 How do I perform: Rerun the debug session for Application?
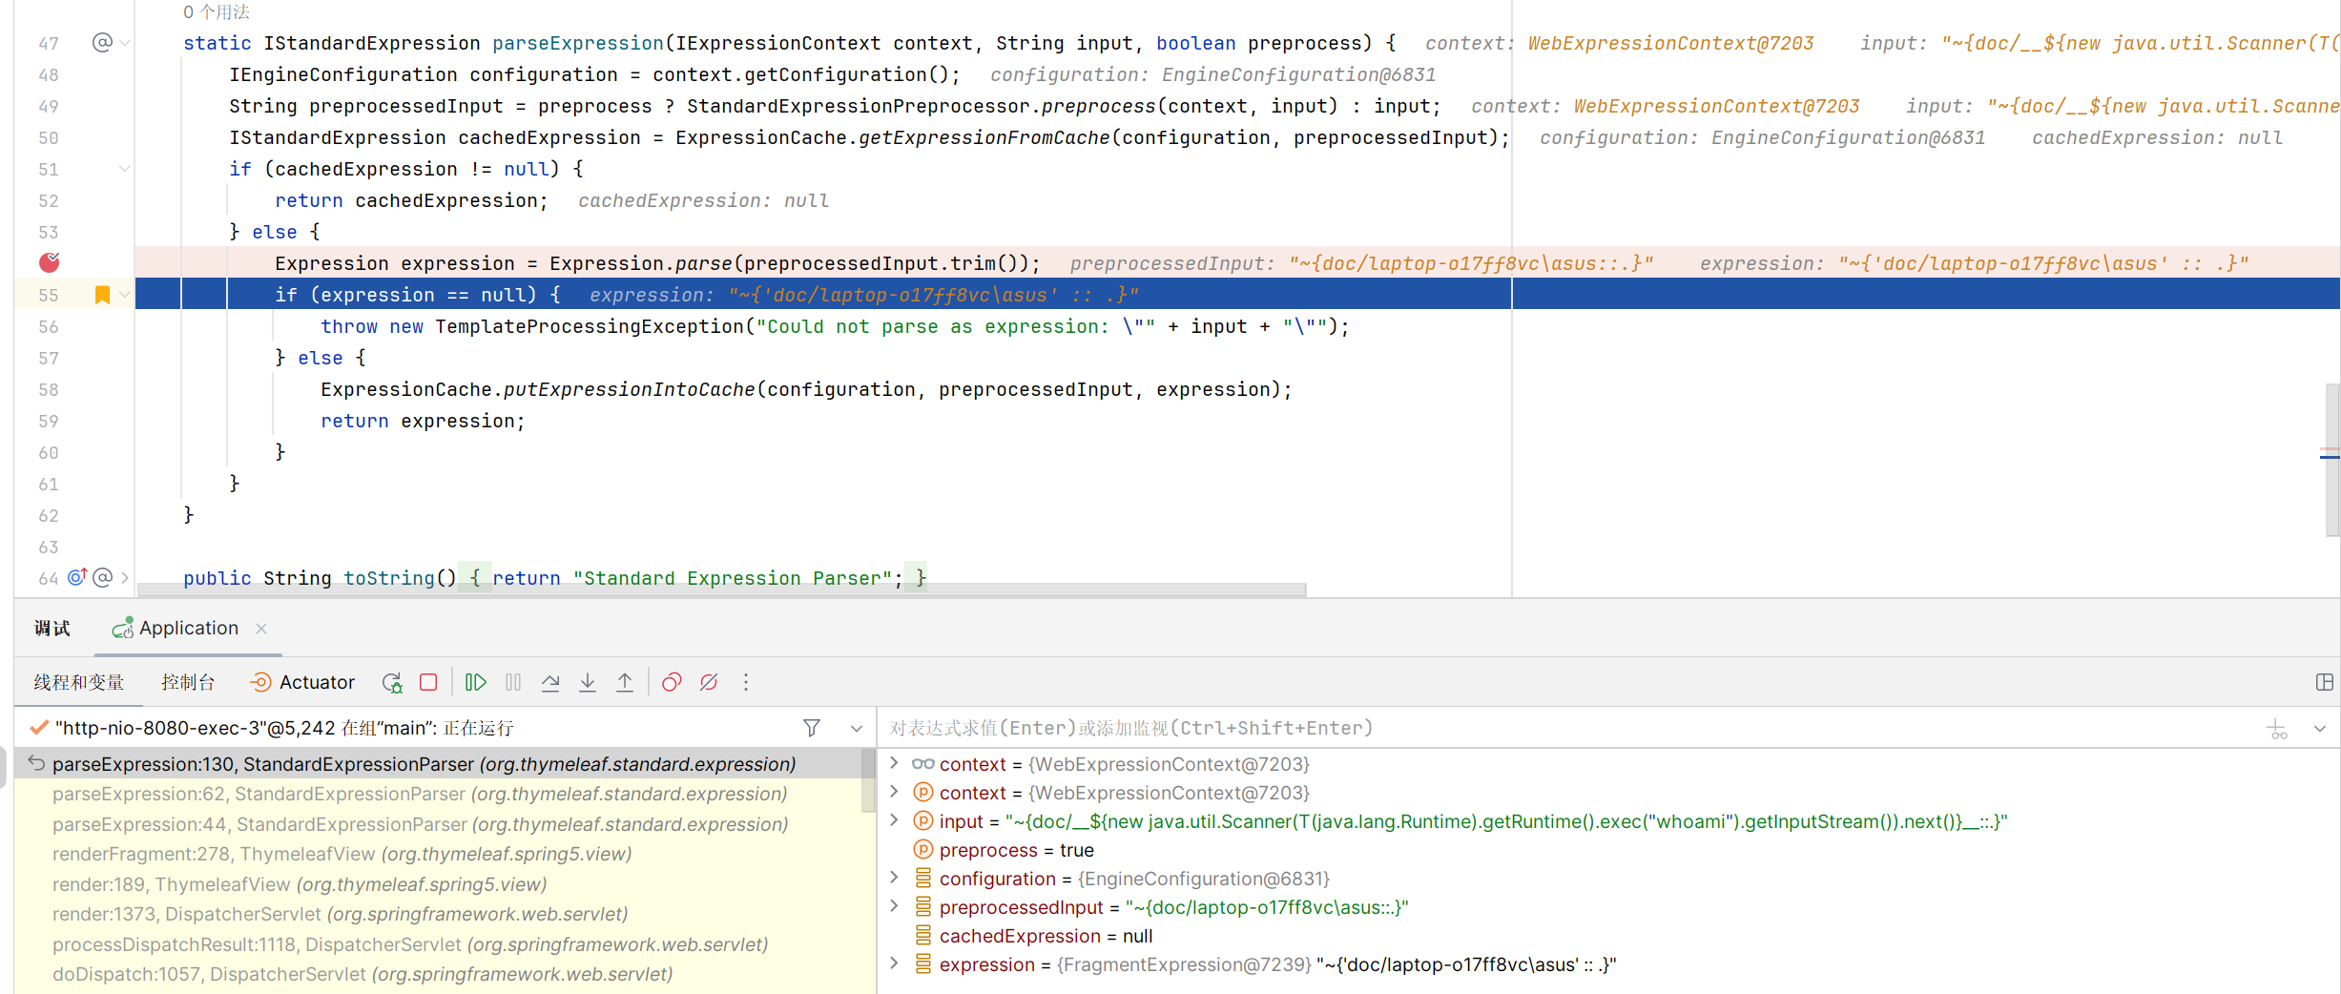click(391, 682)
